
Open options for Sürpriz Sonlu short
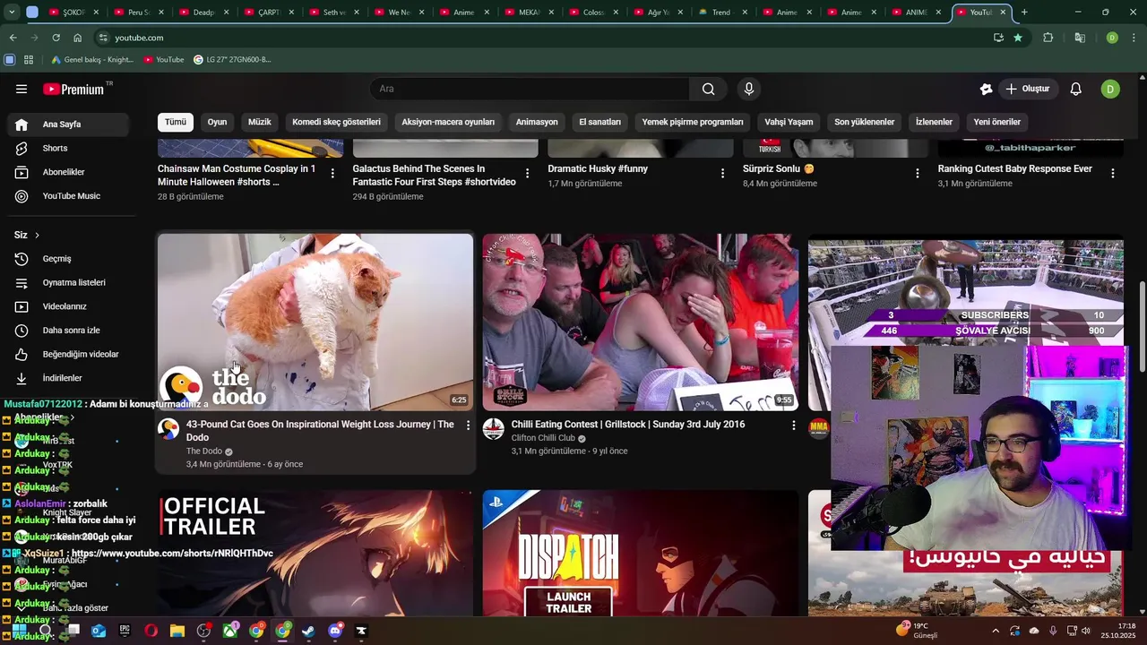coord(918,173)
